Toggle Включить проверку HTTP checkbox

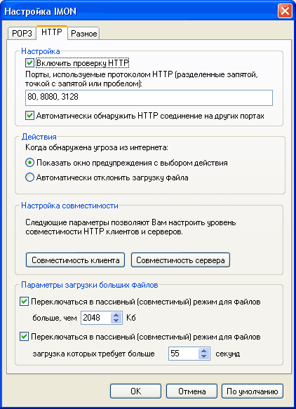29,63
